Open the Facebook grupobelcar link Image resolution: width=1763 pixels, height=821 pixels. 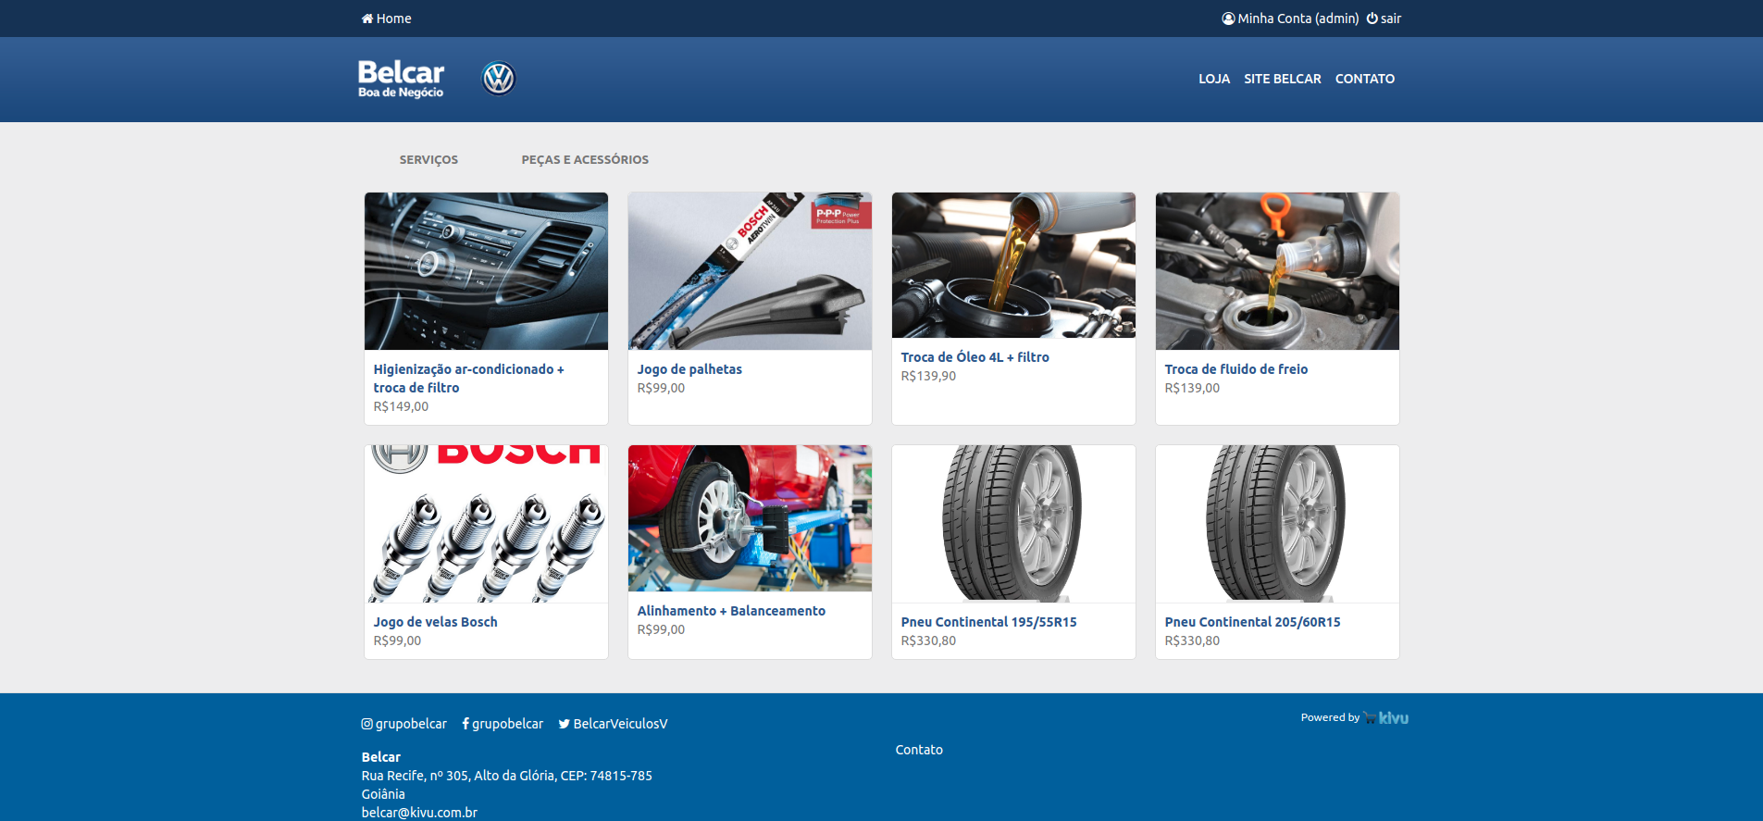[503, 724]
